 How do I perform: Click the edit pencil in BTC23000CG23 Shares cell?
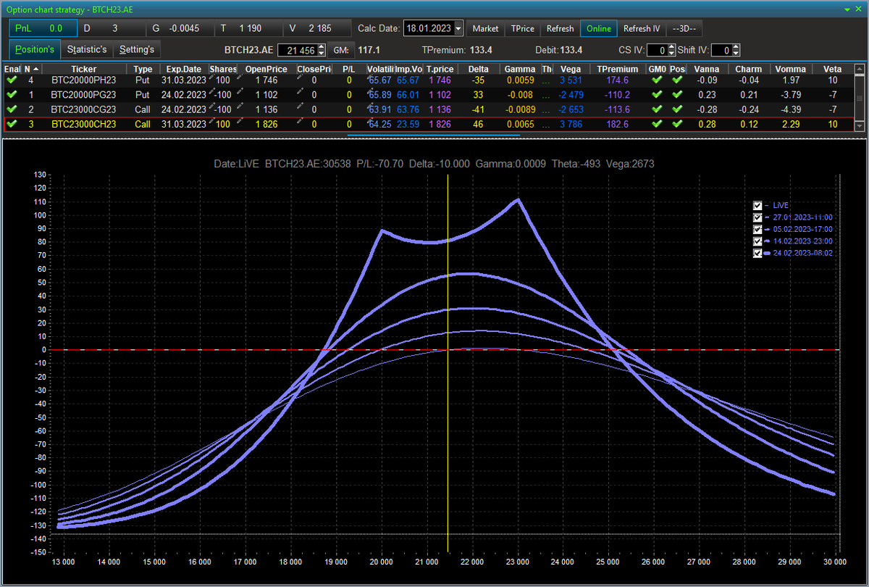click(x=213, y=106)
